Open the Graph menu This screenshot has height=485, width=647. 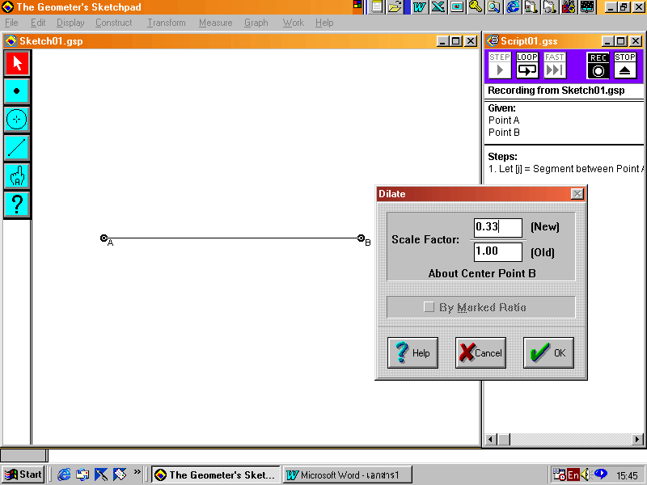click(256, 23)
